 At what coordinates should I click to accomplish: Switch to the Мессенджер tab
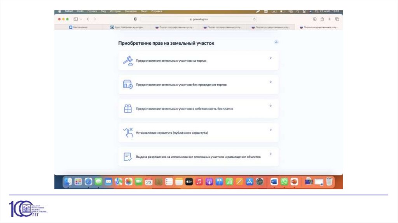pos(78,27)
